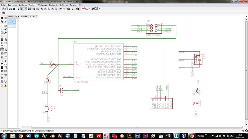Screen dimensions: 248x139
Task: Select the Group tool
Action: [2, 33]
